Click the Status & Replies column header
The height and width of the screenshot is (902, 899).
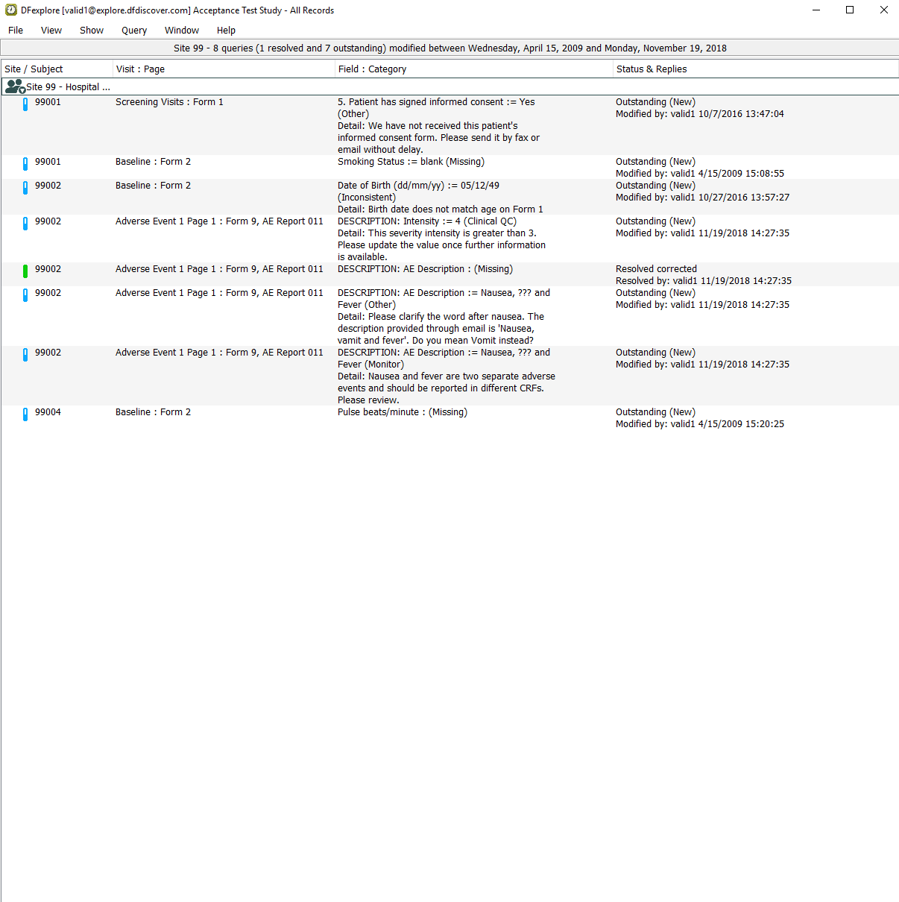click(652, 69)
